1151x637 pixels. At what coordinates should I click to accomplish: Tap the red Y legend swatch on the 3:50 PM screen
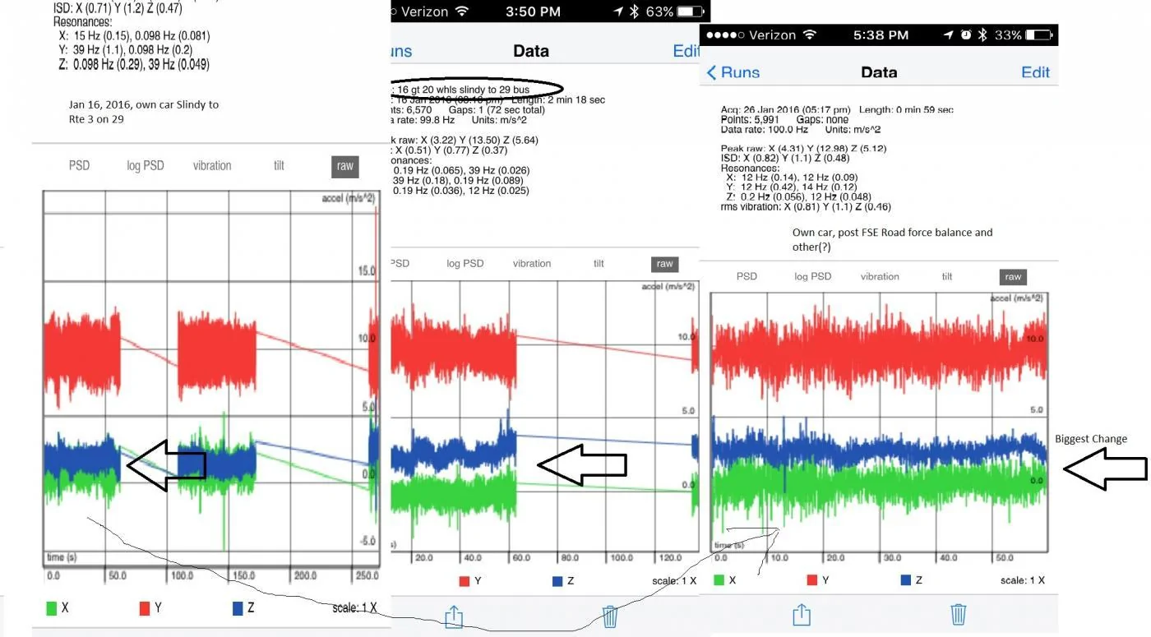click(465, 581)
